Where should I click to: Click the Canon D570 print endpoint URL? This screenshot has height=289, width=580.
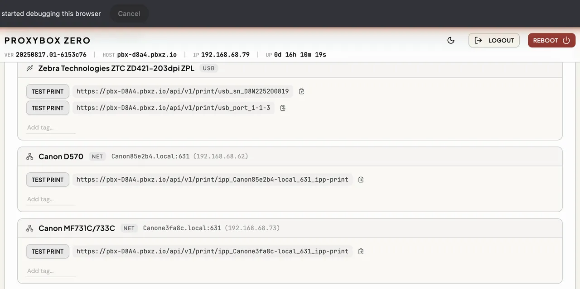(x=212, y=180)
